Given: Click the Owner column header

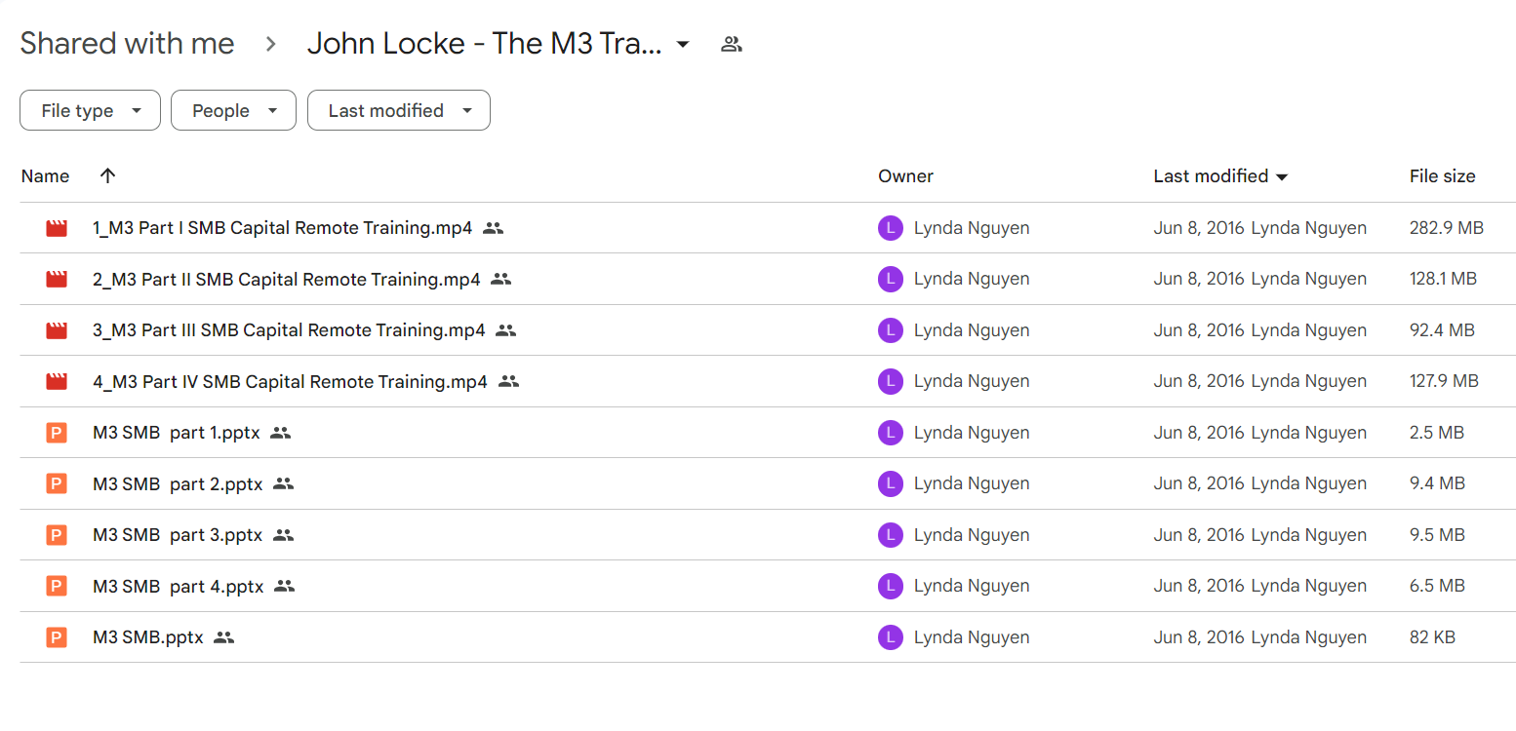Looking at the screenshot, I should [x=905, y=175].
